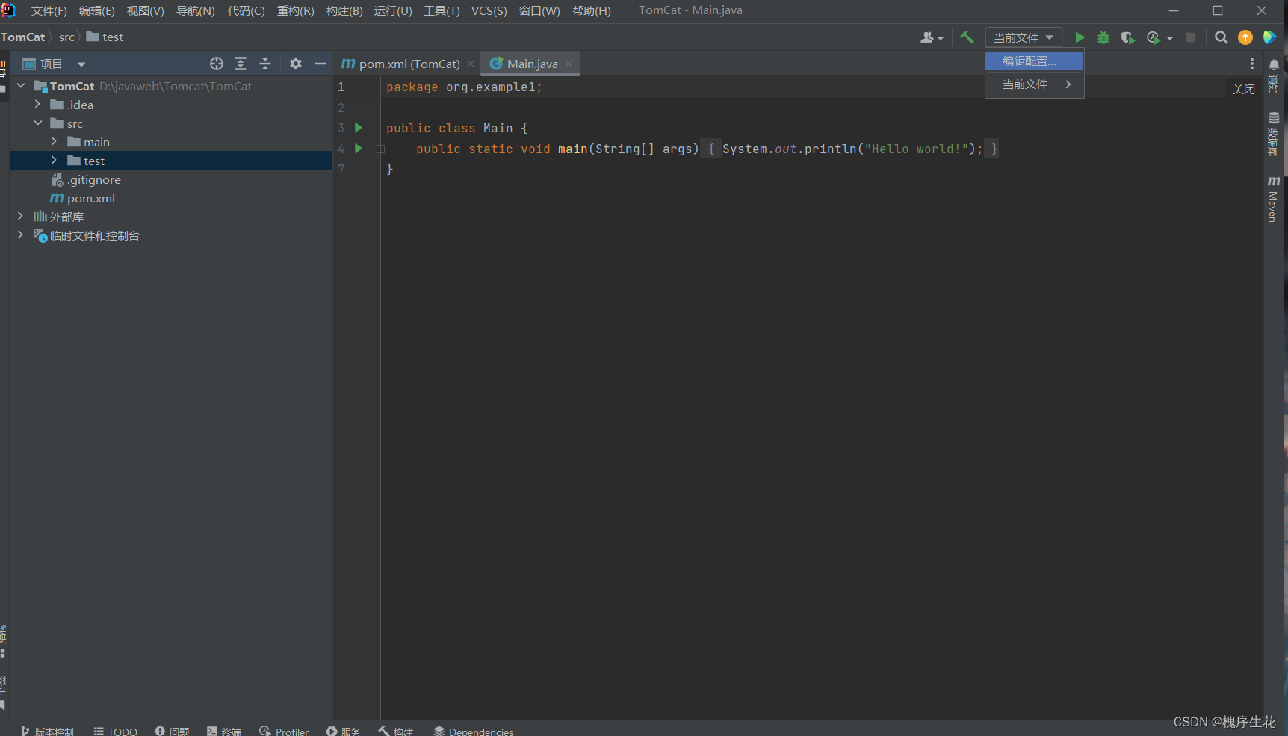Open the VCS menu
The height and width of the screenshot is (736, 1288).
[x=489, y=10]
